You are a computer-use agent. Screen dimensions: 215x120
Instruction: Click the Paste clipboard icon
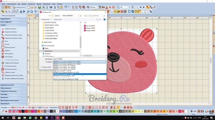click(62, 7)
